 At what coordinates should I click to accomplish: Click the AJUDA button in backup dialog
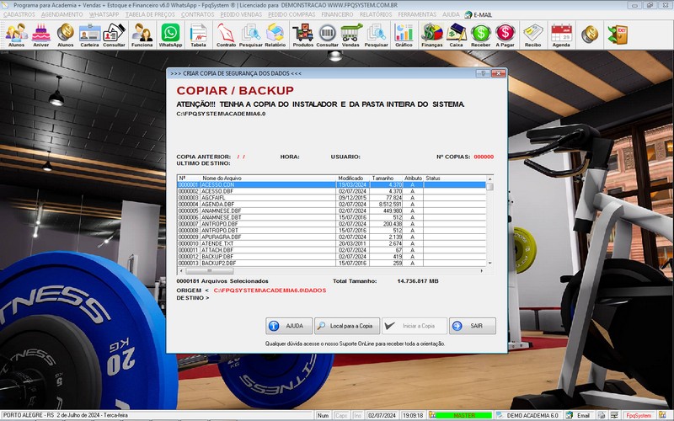289,326
